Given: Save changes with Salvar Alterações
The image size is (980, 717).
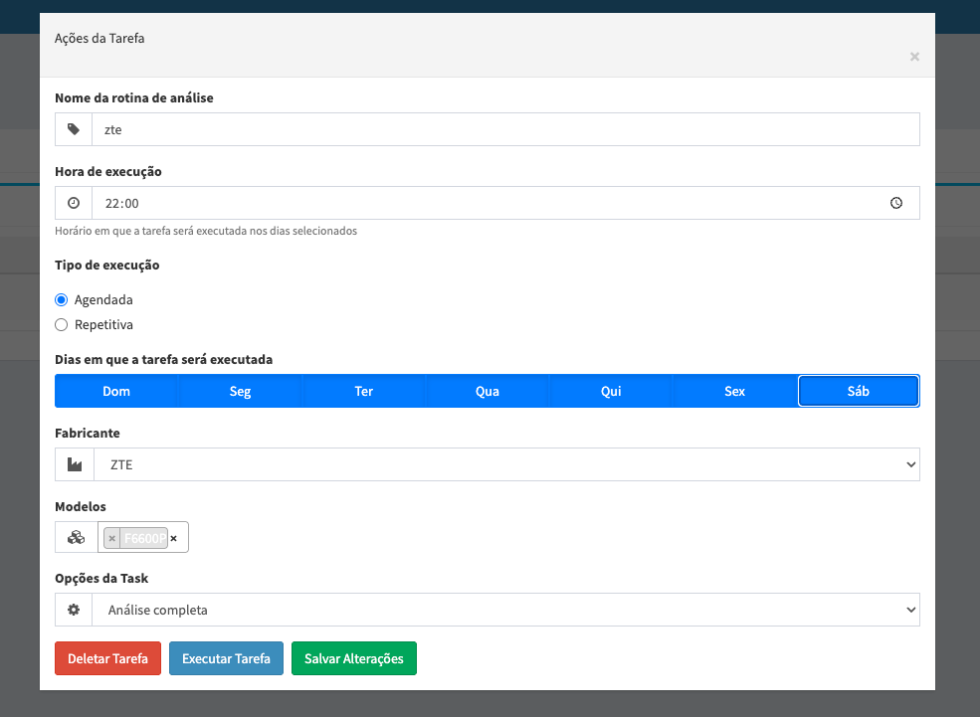Looking at the screenshot, I should [x=353, y=658].
